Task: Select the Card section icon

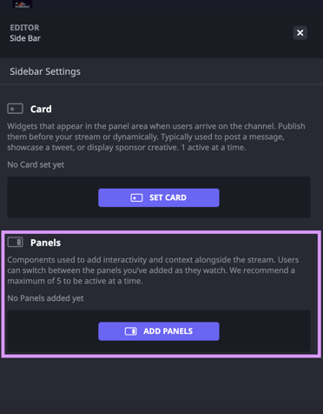Action: (x=15, y=109)
